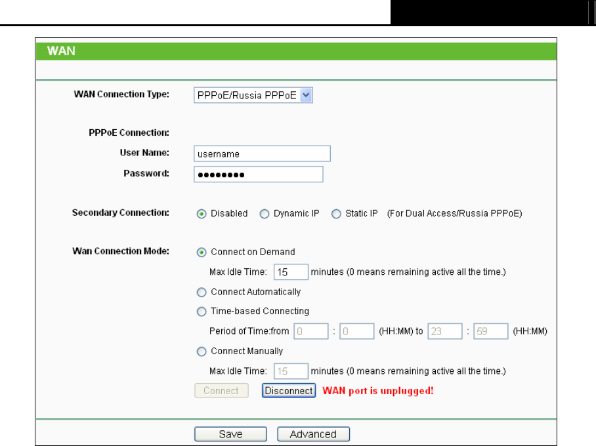Click the 'Wan Connection Mode:' label

click(121, 251)
